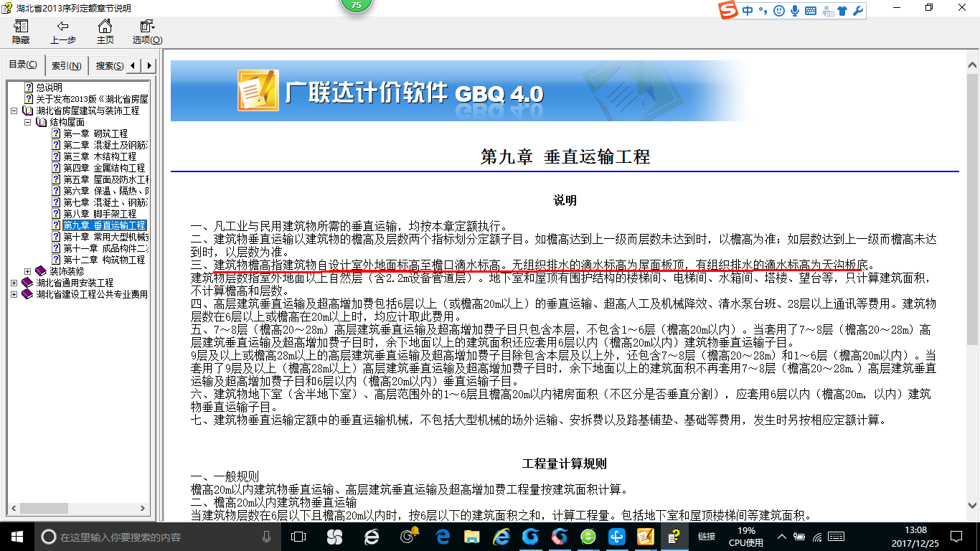
Task: Select 湖北省房屋建筑与装饰工程 book label
Action: [x=88, y=110]
